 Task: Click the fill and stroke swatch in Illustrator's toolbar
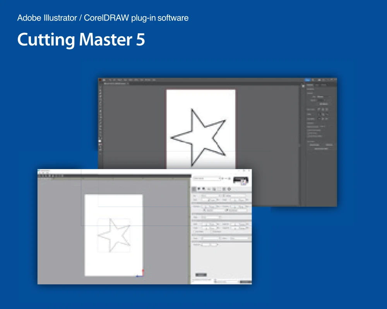[100, 141]
